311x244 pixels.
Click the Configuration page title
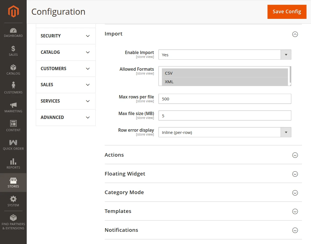[x=58, y=12]
